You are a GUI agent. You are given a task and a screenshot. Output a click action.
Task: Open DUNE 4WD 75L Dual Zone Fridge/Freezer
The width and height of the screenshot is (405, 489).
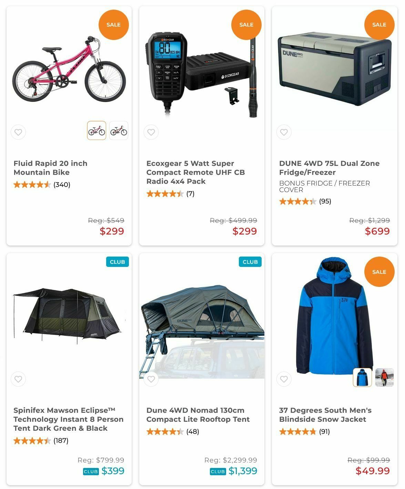(x=329, y=168)
